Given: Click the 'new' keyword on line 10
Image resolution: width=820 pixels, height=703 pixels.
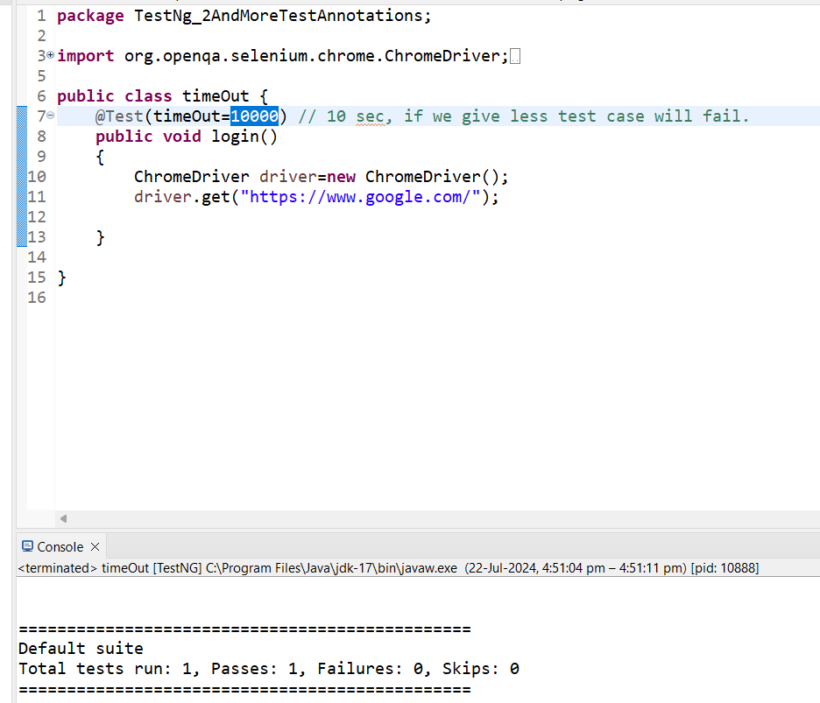Looking at the screenshot, I should click(x=341, y=177).
